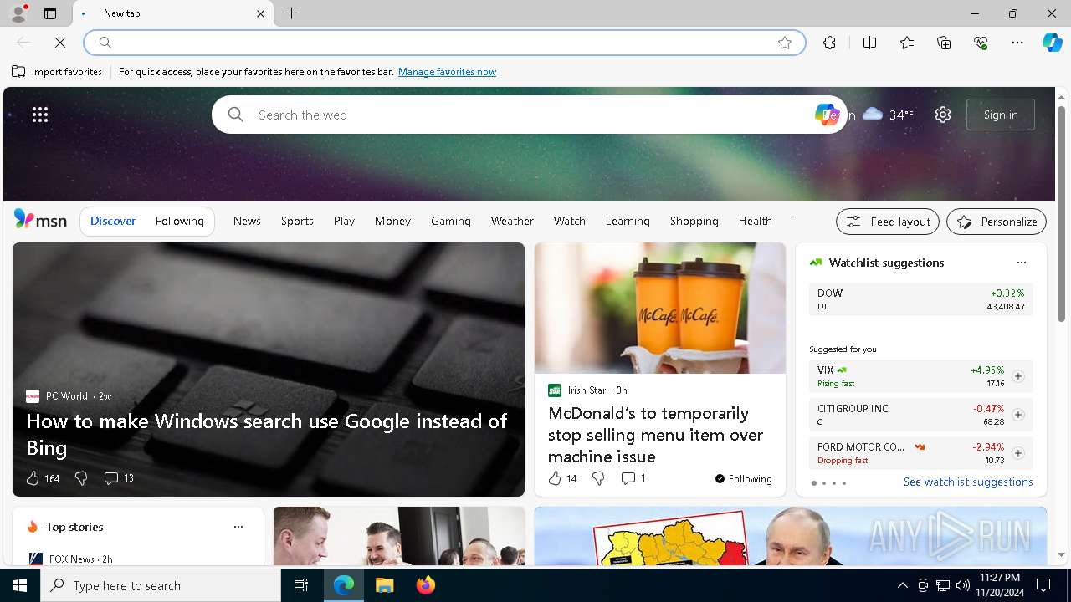Select the Discover tab
1071x602 pixels.
[x=113, y=221]
